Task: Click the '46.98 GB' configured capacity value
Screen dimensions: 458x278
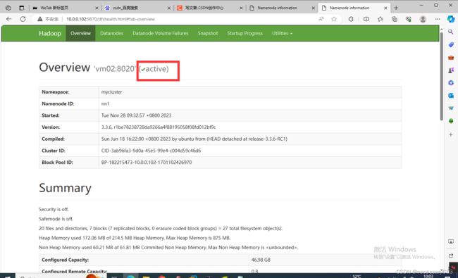Action: pyautogui.click(x=261, y=260)
